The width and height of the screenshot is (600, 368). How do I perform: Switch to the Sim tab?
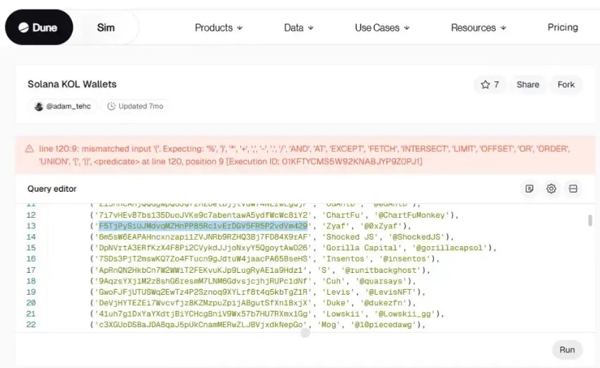pos(106,27)
